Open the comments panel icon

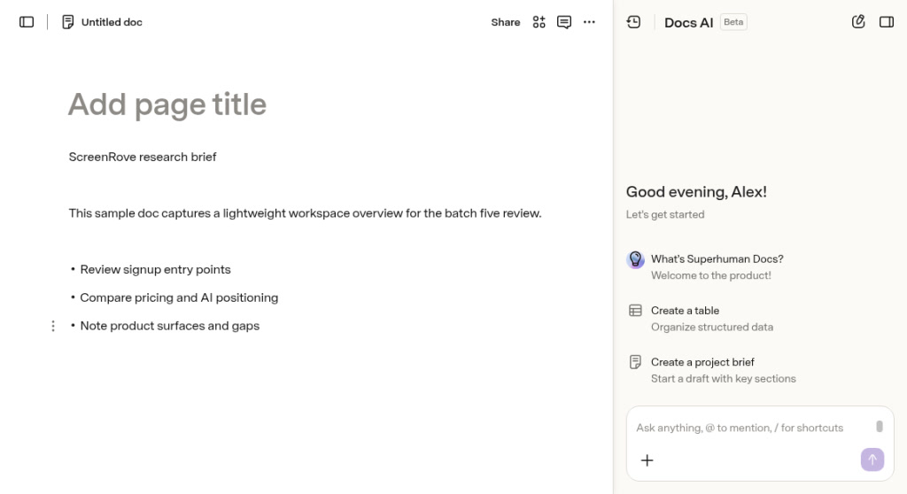tap(564, 22)
